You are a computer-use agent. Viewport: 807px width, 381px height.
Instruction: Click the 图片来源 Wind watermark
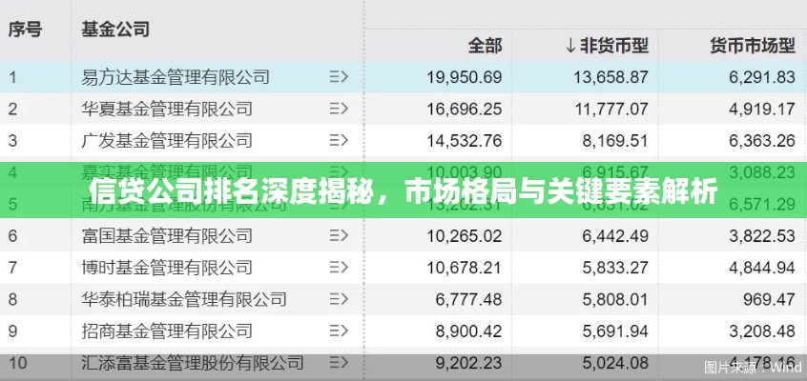click(x=754, y=367)
